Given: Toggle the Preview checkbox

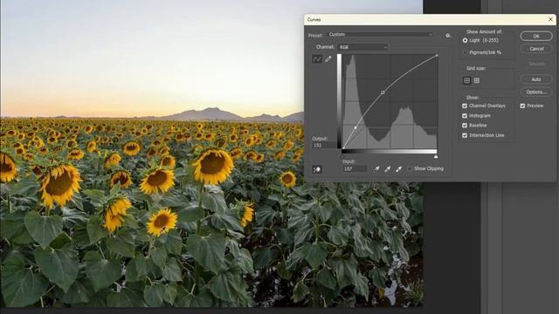Looking at the screenshot, I should tap(522, 106).
